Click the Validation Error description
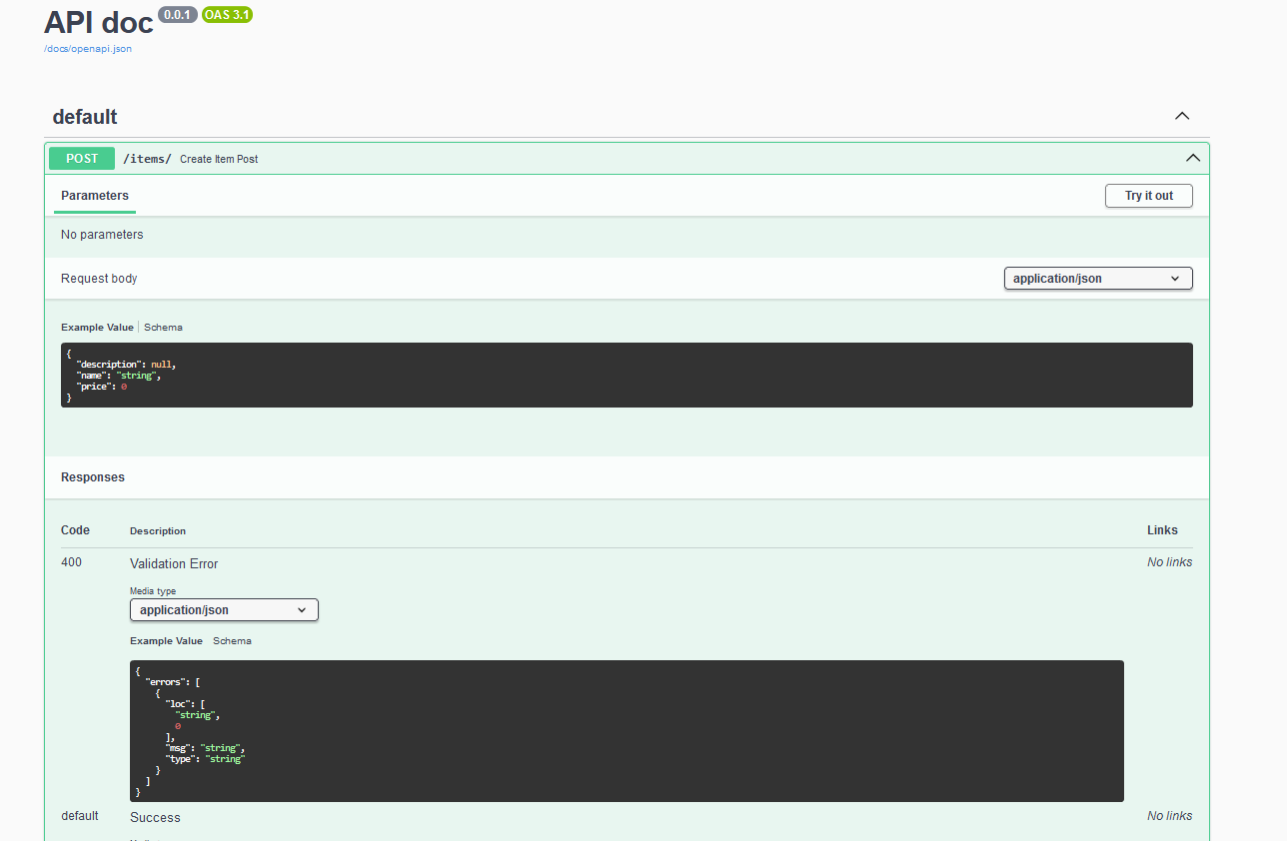The width and height of the screenshot is (1287, 841). 174,563
